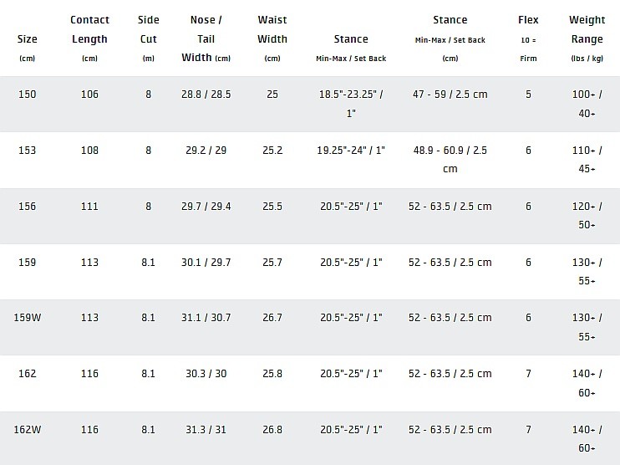Select the 156 size cell
The width and height of the screenshot is (620, 465).
(27, 207)
